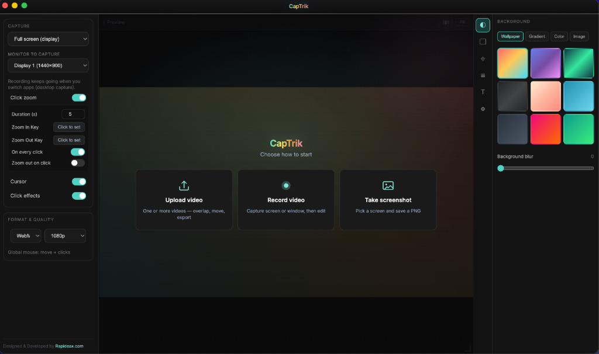Switch off Click effects
599x354 pixels.
point(79,196)
